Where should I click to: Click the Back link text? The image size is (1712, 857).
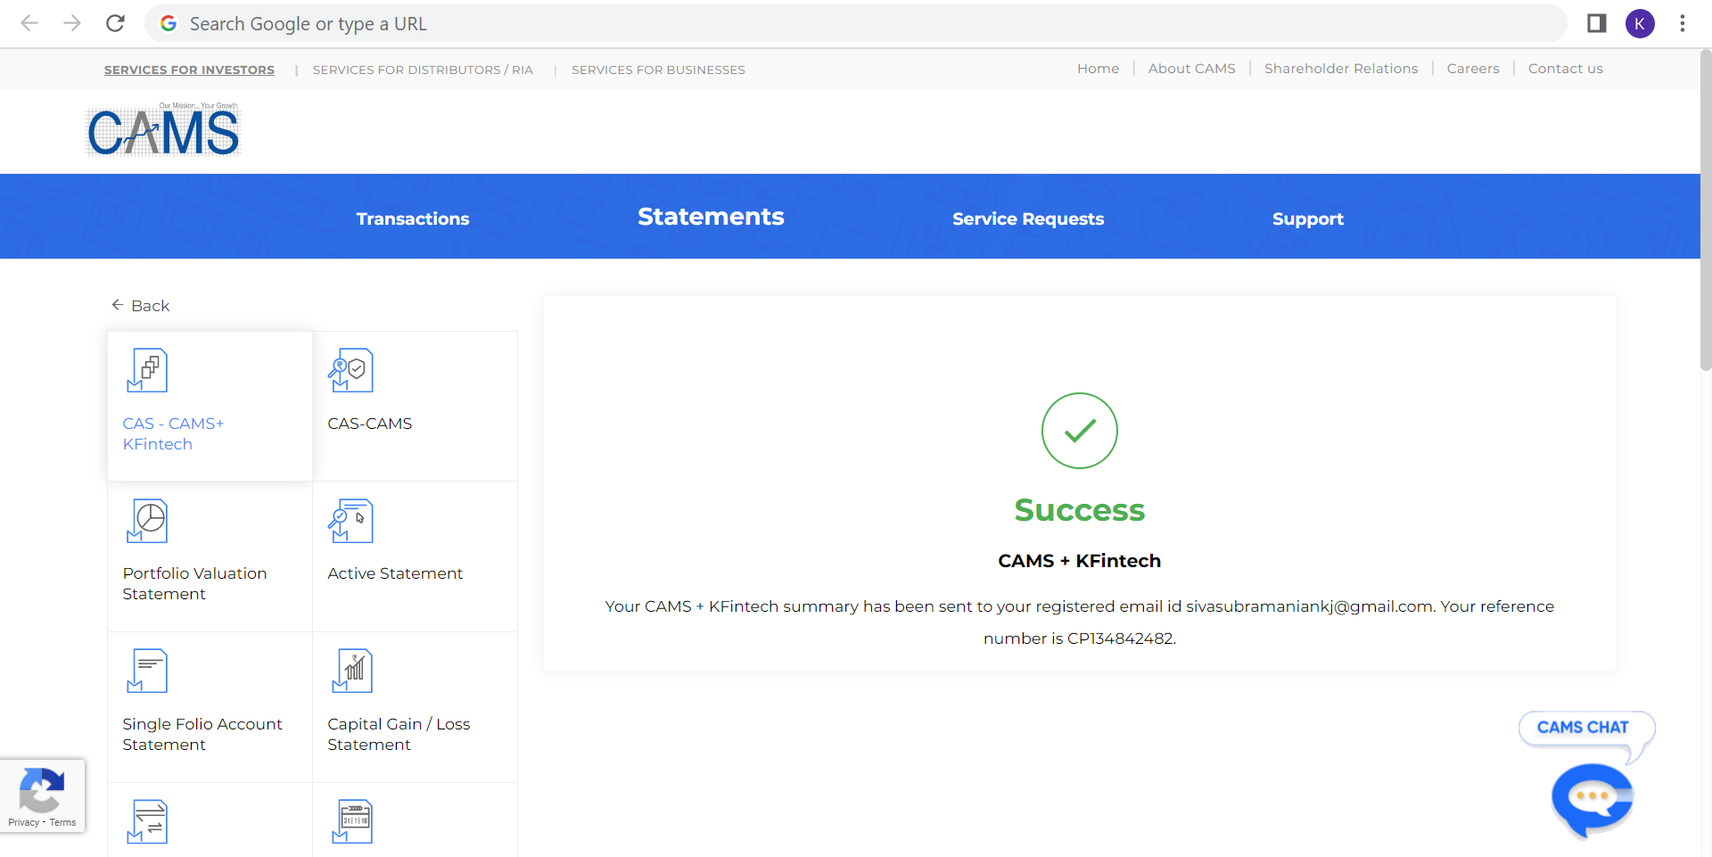tap(150, 306)
